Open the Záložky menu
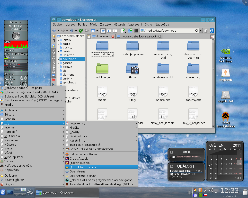 105,25
